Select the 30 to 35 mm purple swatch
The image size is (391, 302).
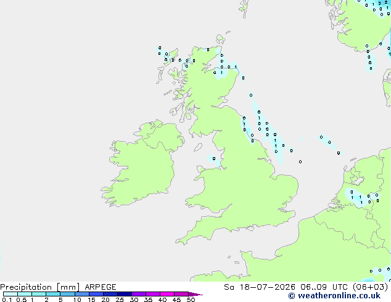139,294
